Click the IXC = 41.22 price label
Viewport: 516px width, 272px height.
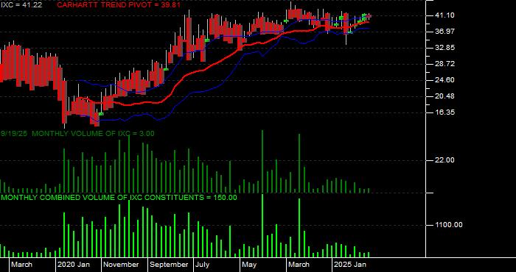pyautogui.click(x=21, y=5)
